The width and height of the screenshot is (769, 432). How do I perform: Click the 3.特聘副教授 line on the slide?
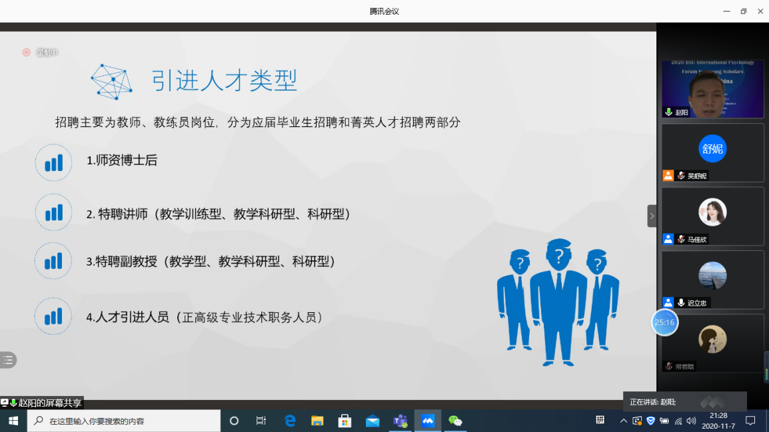coord(211,262)
